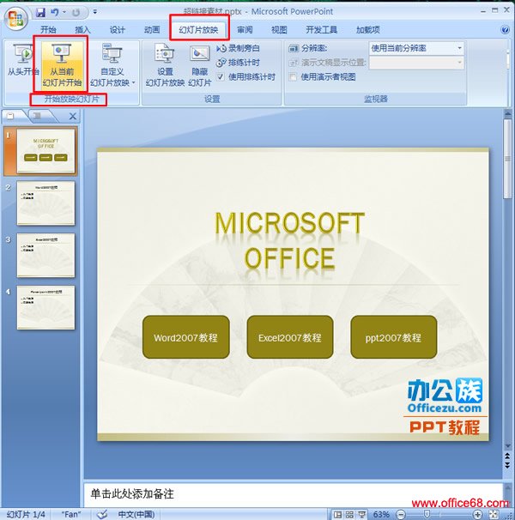Click Hide Slide (隐藏幻灯片) button
This screenshot has width=515, height=520.
click(x=199, y=64)
